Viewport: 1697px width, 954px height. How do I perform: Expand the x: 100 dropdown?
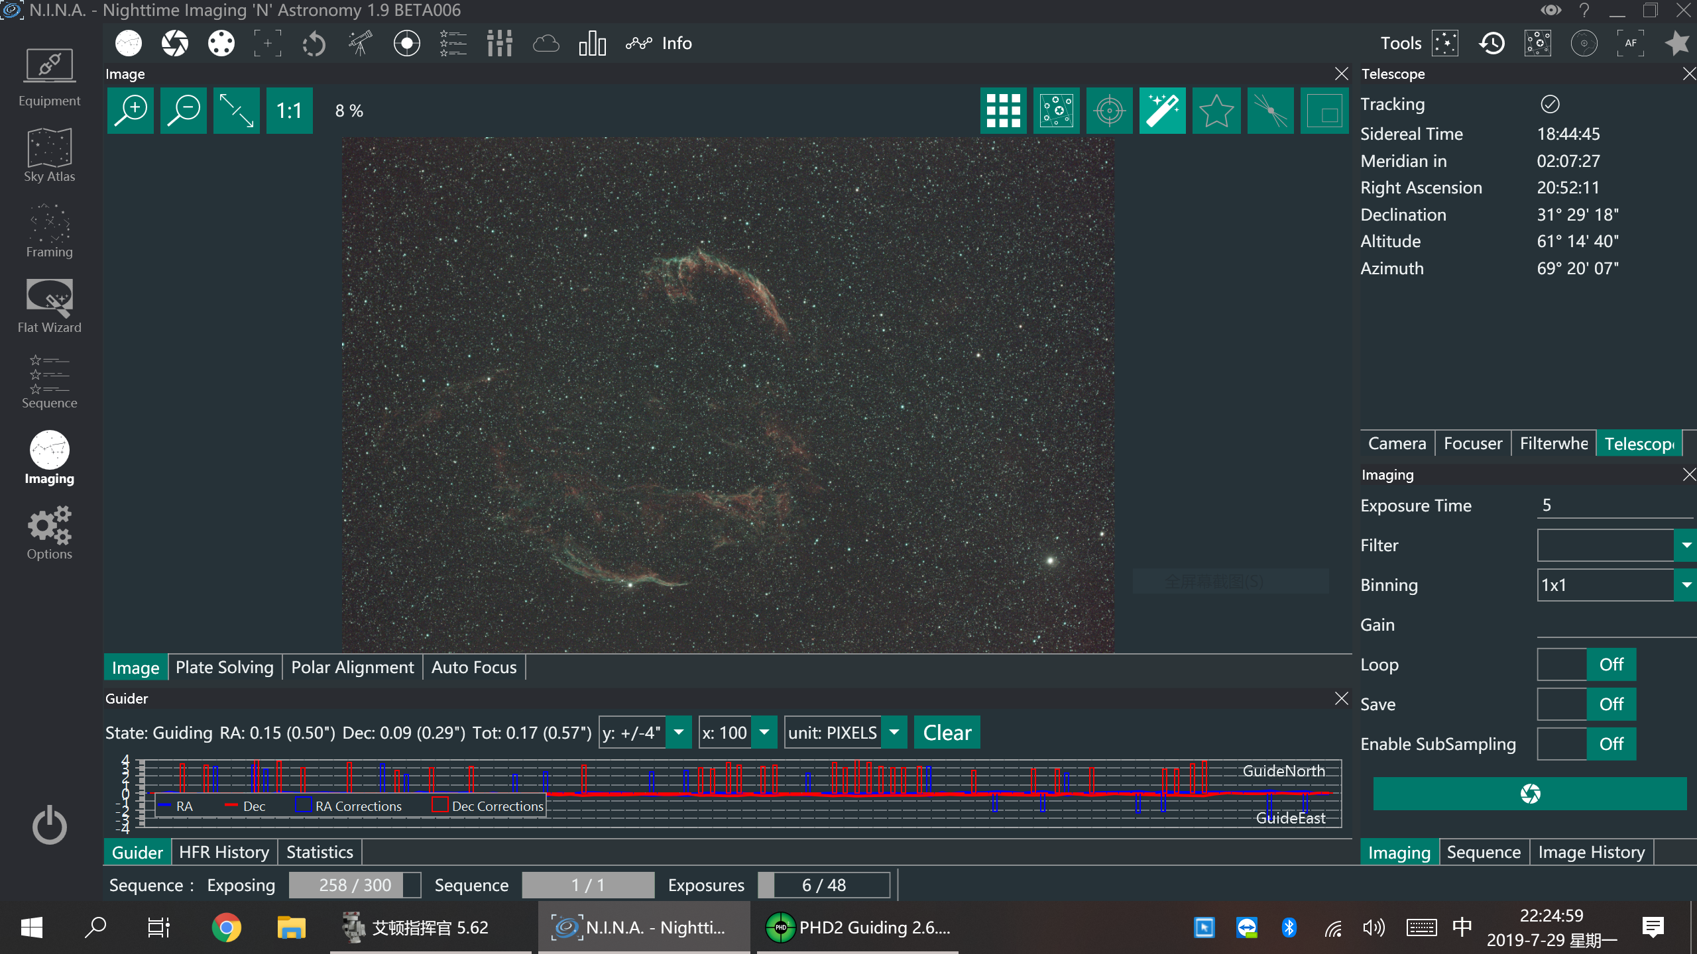pyautogui.click(x=764, y=732)
